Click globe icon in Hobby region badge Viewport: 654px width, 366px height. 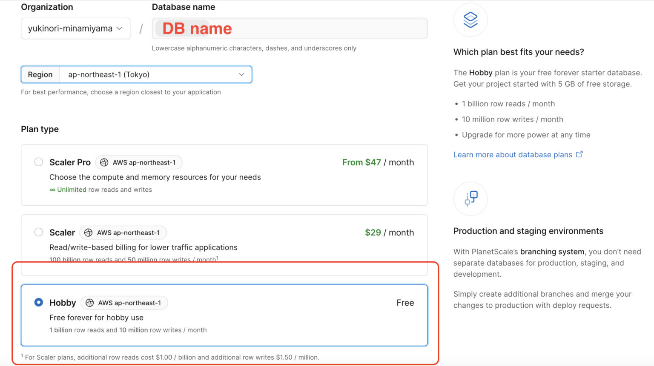click(x=90, y=303)
